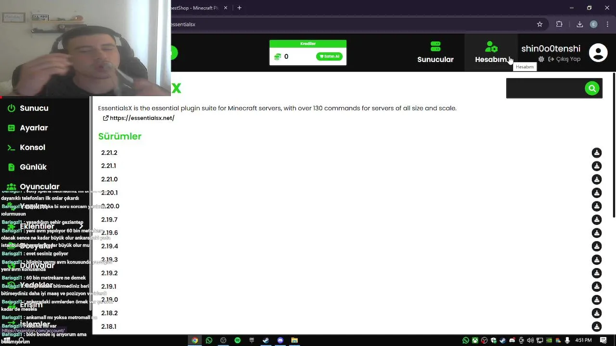Open Chrome three-dot menu
Screen dimensions: 616x346
607,24
